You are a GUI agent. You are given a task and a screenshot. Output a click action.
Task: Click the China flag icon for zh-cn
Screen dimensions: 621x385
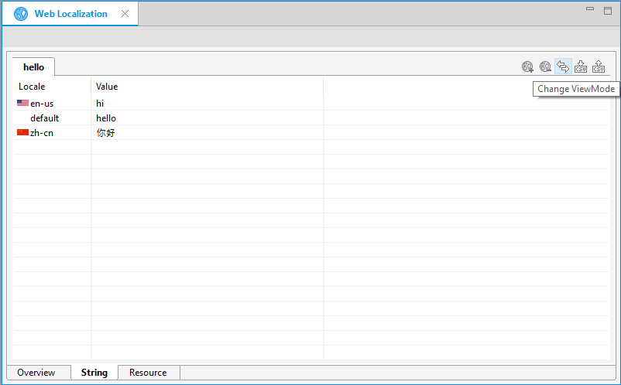(22, 132)
